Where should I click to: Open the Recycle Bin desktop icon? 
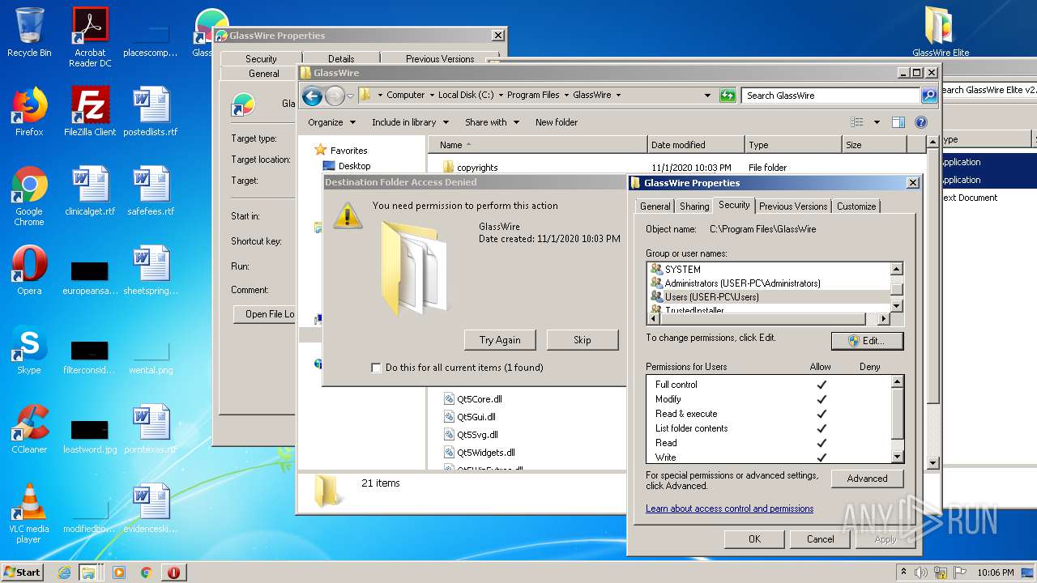point(29,32)
